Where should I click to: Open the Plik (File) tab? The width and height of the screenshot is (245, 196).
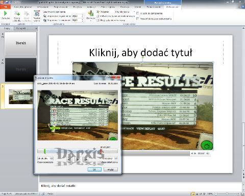(5, 7)
